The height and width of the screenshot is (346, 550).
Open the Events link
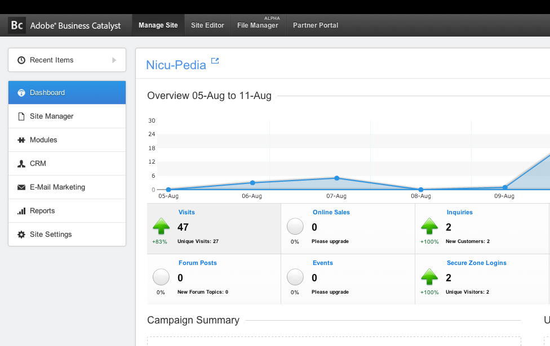(x=323, y=263)
